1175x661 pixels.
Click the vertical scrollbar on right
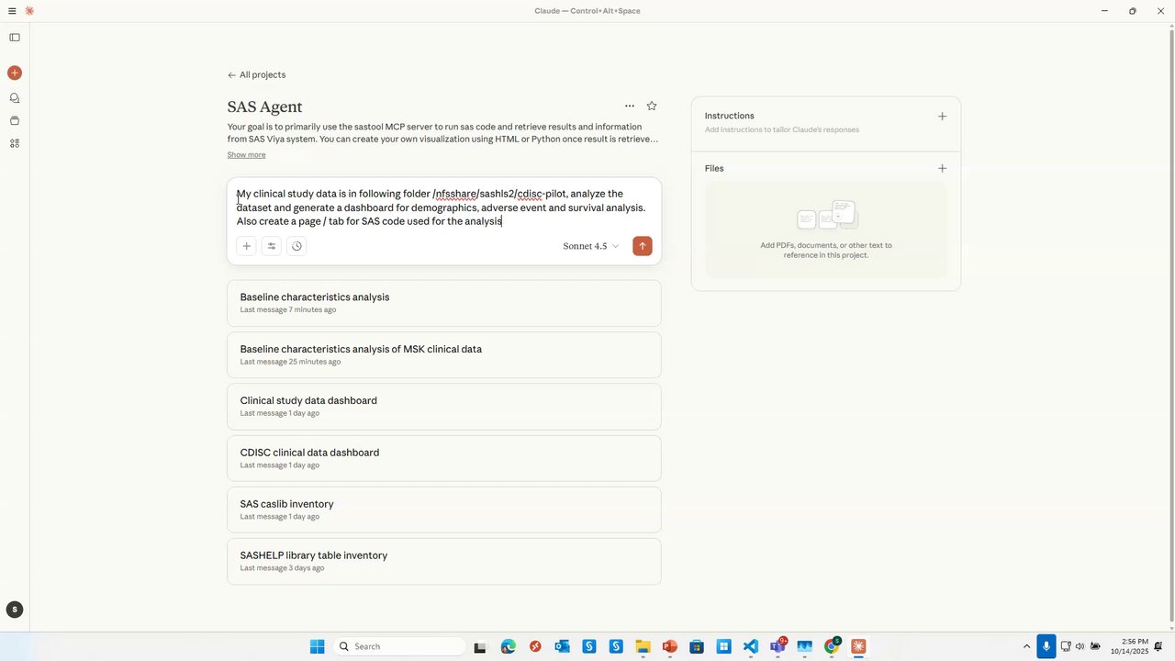(x=1170, y=326)
